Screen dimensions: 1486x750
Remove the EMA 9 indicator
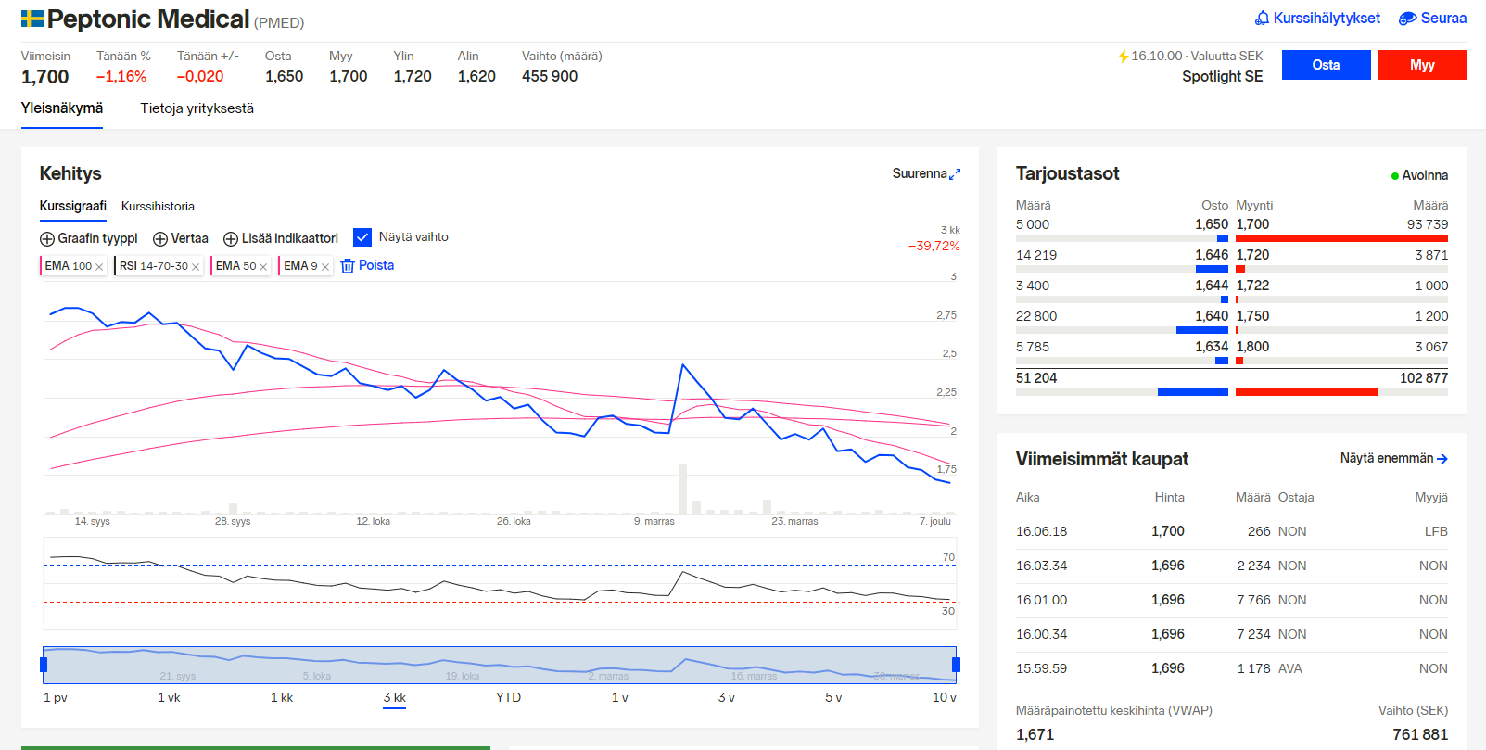[325, 267]
